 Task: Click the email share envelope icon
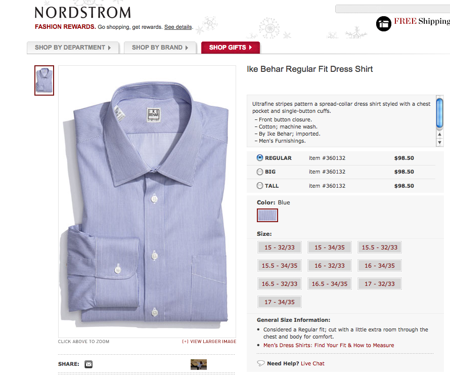pos(88,364)
